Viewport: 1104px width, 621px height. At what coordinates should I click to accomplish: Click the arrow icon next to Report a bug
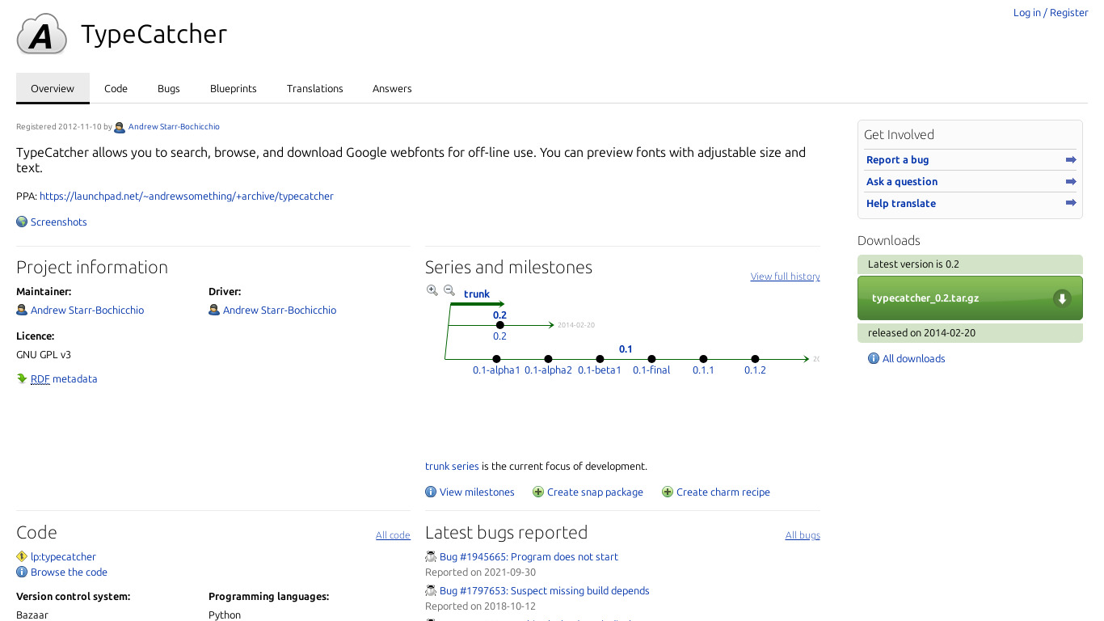[x=1071, y=160]
